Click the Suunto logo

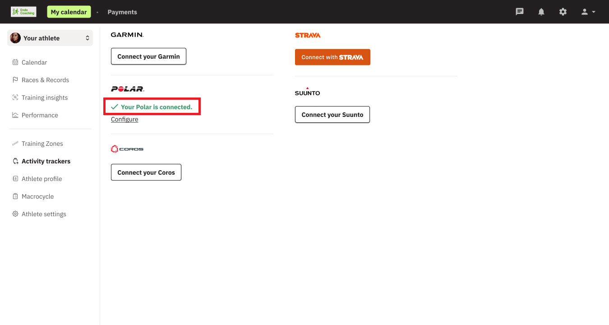click(307, 92)
